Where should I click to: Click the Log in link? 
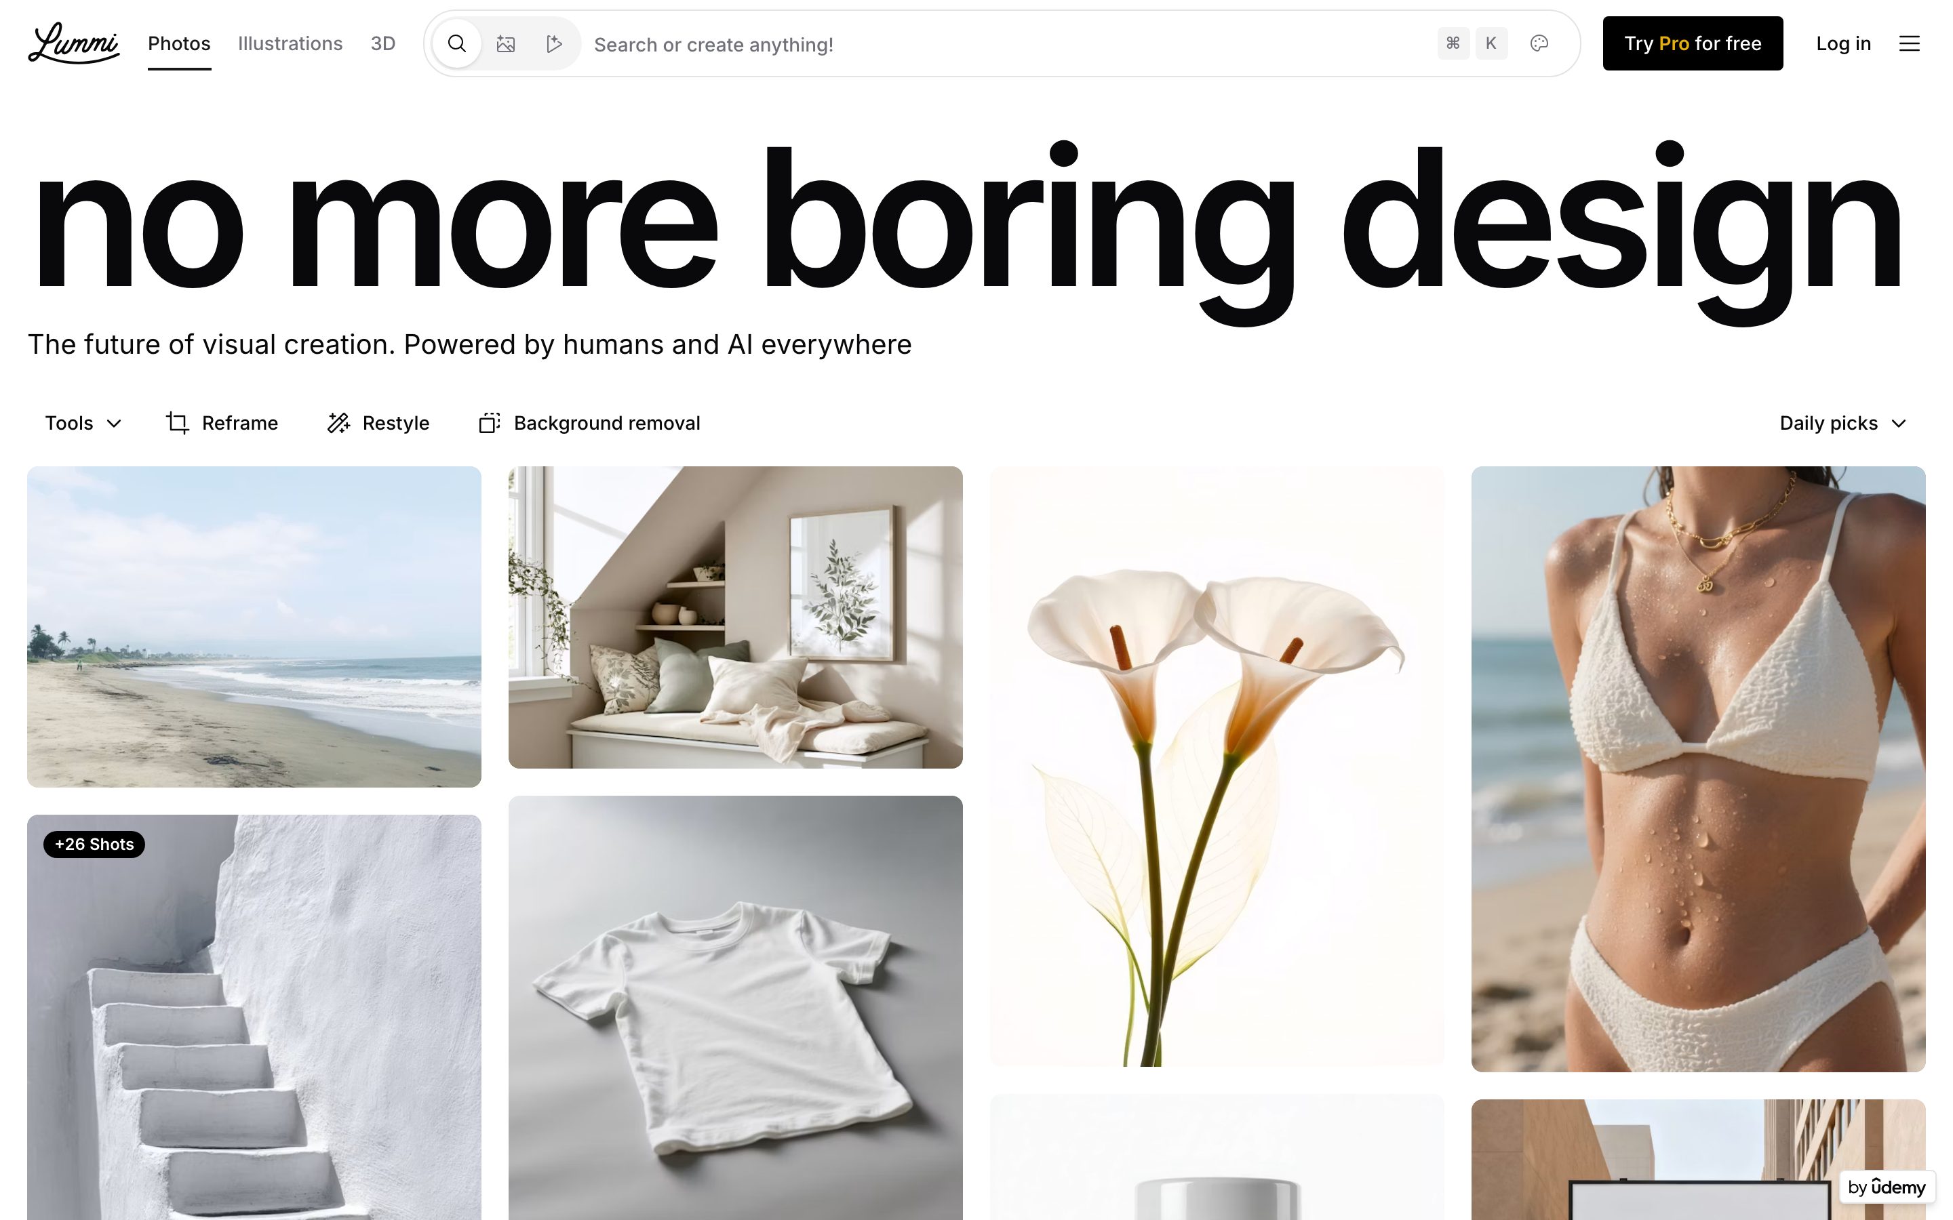[x=1843, y=43]
